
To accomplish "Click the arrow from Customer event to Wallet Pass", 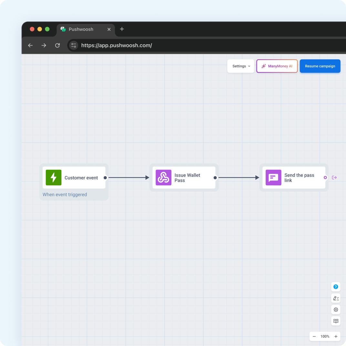I will point(129,178).
